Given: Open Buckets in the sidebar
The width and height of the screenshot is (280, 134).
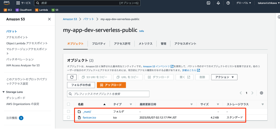Looking at the screenshot, I should pos(12,31).
